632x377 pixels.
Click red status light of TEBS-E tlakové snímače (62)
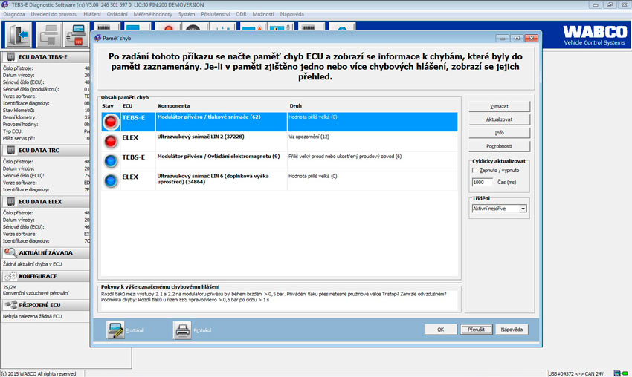click(111, 122)
